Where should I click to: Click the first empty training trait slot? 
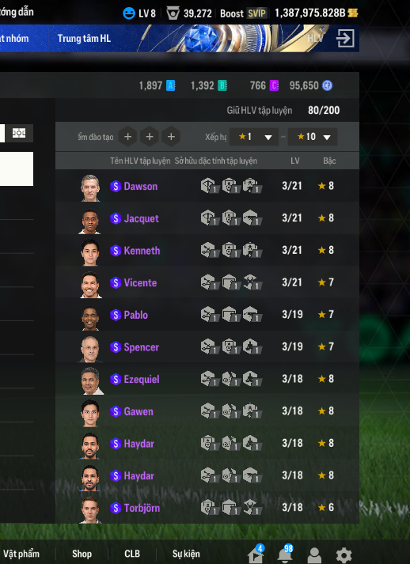point(127,137)
